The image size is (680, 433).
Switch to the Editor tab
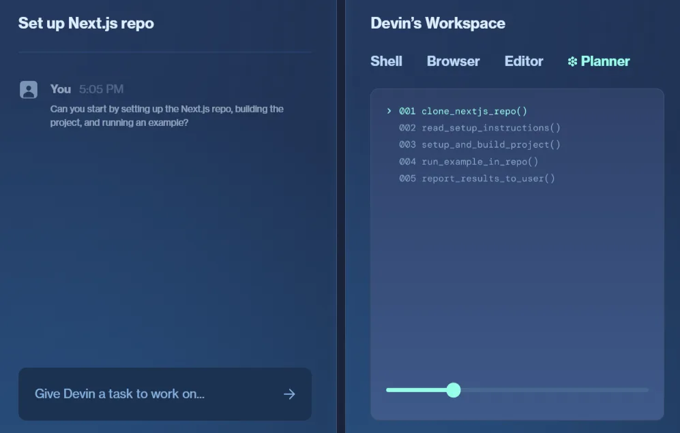click(x=523, y=61)
